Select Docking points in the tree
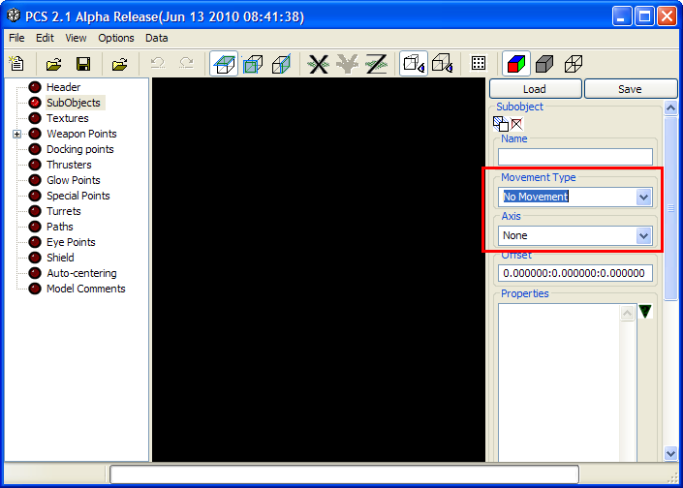 pos(80,149)
